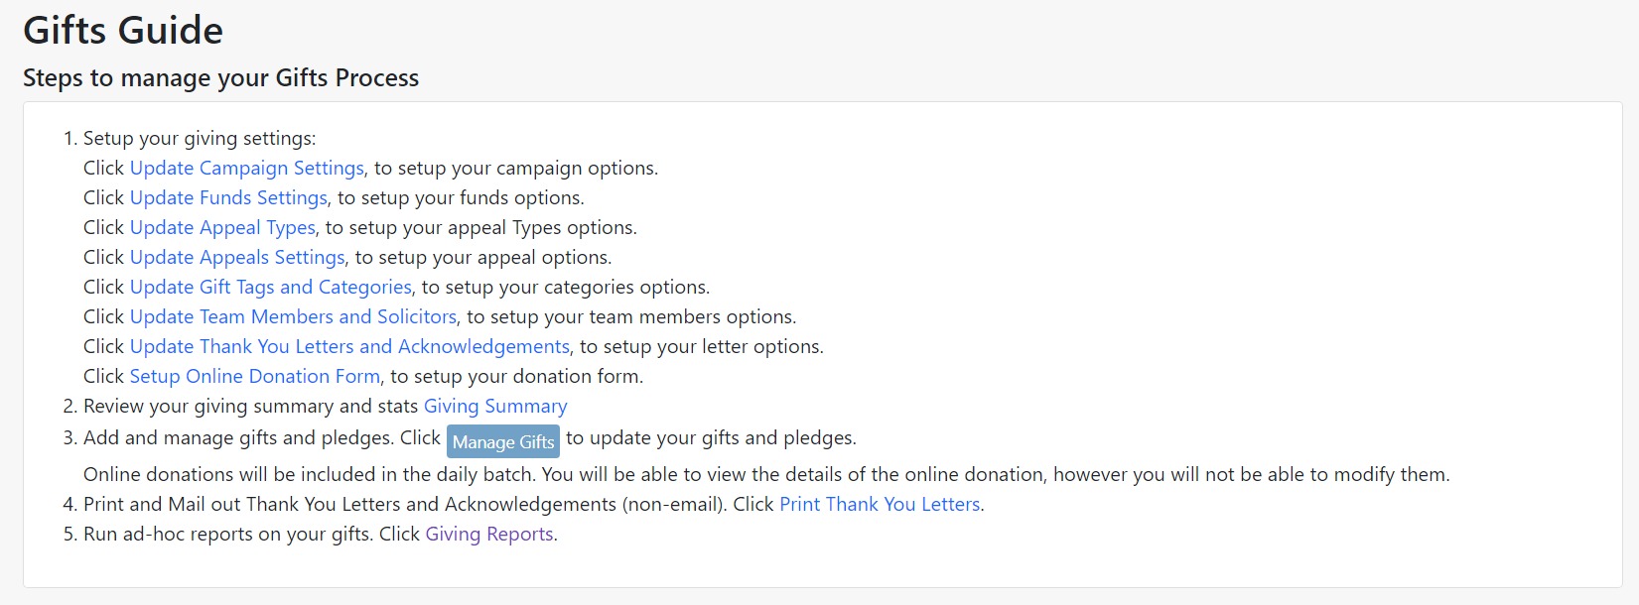View the Giving Summary link
The height and width of the screenshot is (605, 1639).
tap(495, 407)
